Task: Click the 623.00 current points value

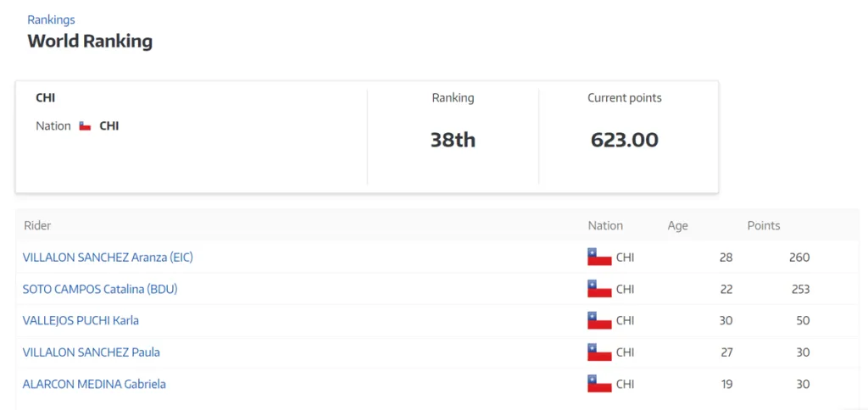Action: pos(624,140)
